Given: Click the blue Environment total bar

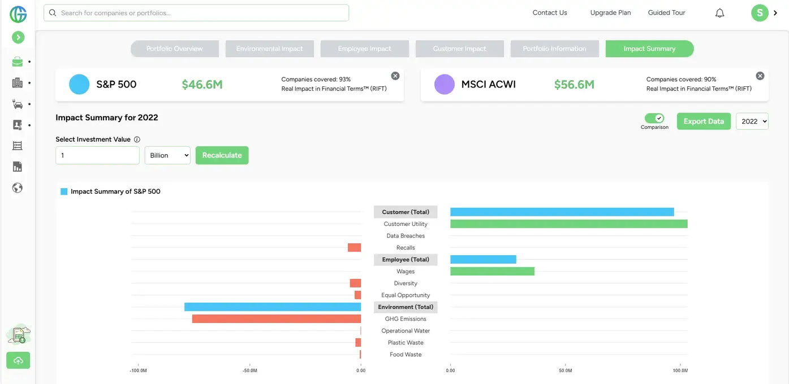Looking at the screenshot, I should (273, 307).
